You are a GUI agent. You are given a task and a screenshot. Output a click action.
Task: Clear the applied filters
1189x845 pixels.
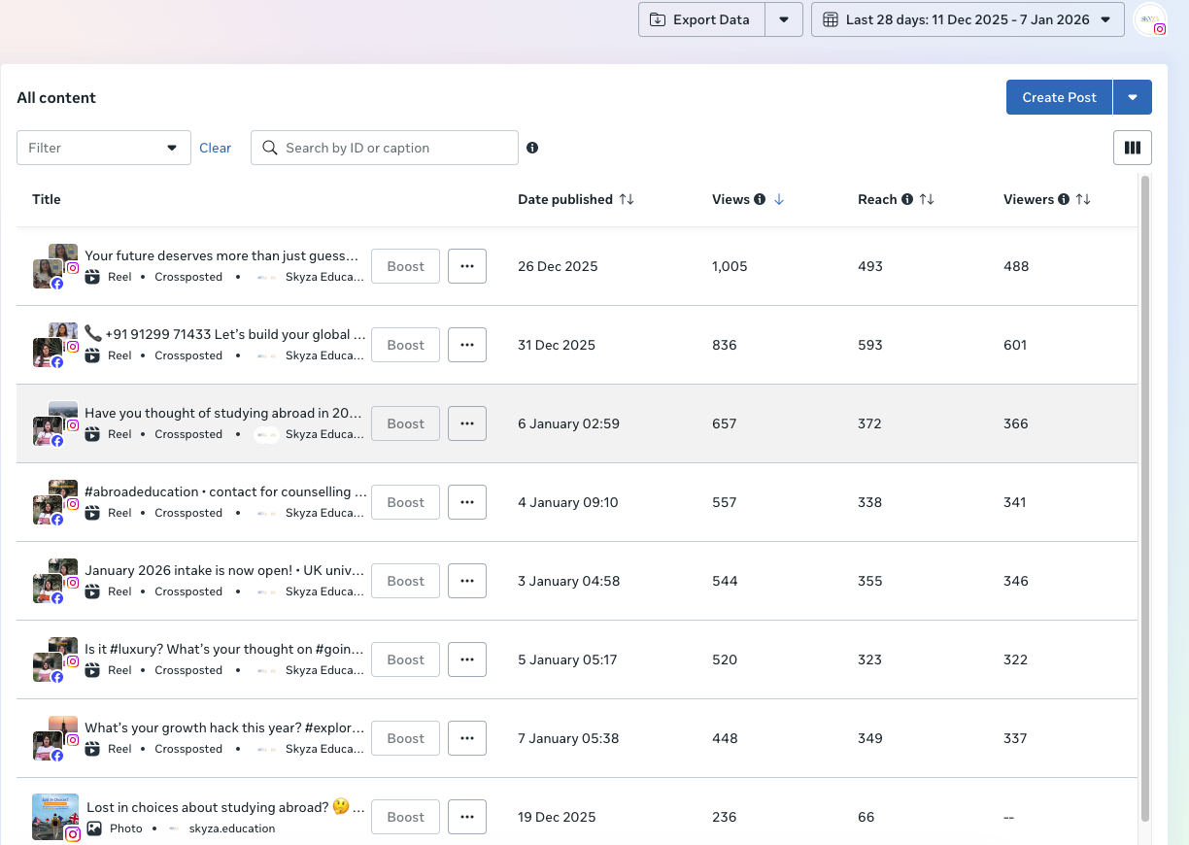(216, 148)
